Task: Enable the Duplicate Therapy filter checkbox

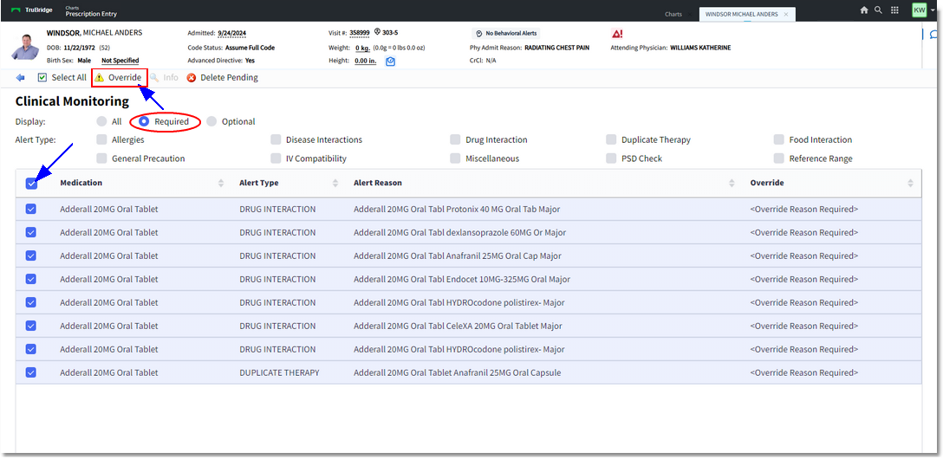Action: click(x=611, y=140)
